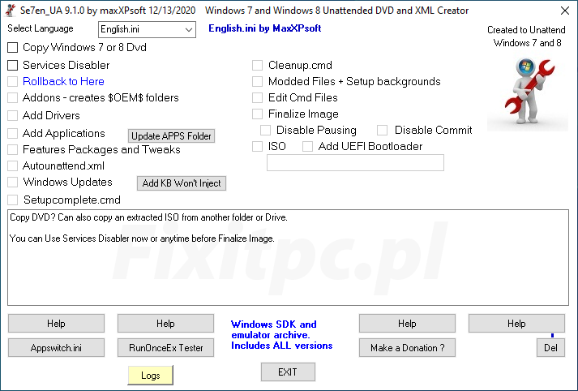This screenshot has width=578, height=391.
Task: Tick the Edit Cmd Files checkbox
Action: coord(257,97)
